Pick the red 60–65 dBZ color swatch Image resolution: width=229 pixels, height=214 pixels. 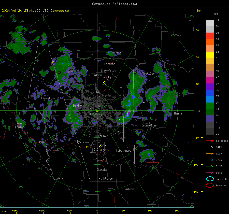(210, 36)
